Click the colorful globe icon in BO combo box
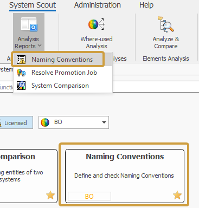199x208 pixels. pos(45,122)
